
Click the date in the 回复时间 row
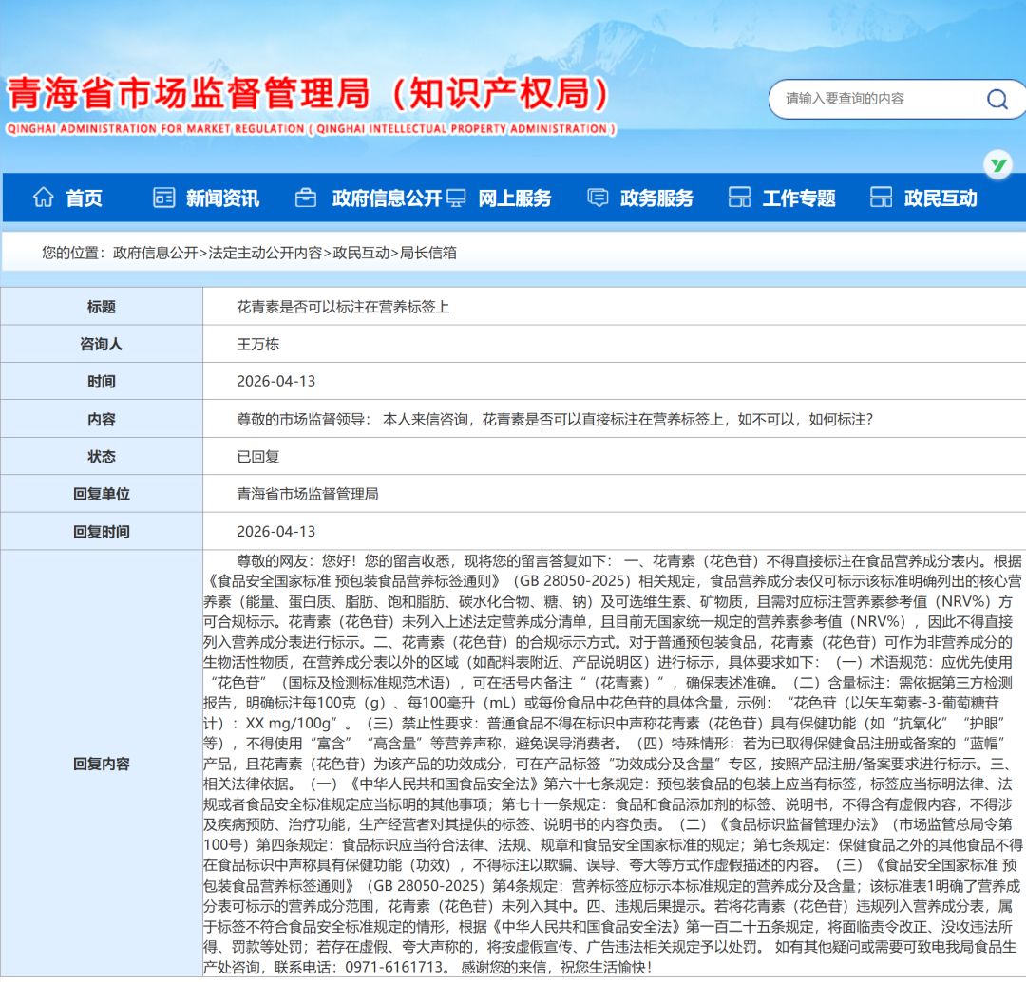point(276,532)
